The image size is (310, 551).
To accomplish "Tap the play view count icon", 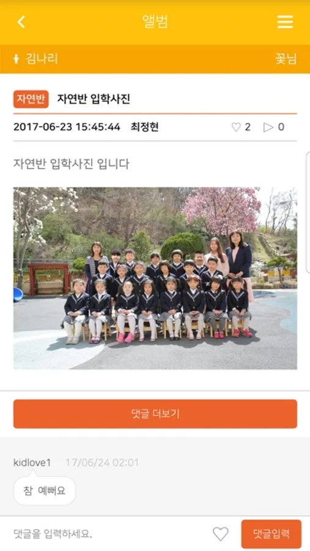I will (268, 127).
